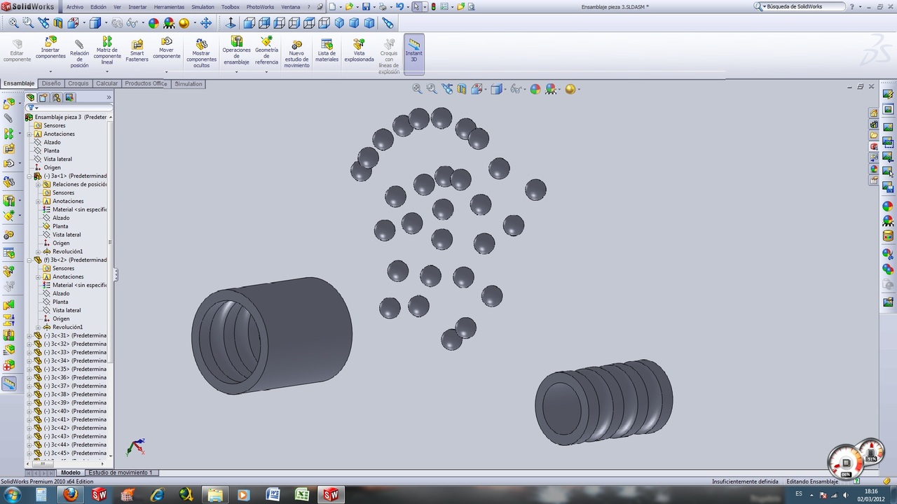Click Zoom to fit icon in top toolbar
The image size is (897, 504).
click(13, 23)
